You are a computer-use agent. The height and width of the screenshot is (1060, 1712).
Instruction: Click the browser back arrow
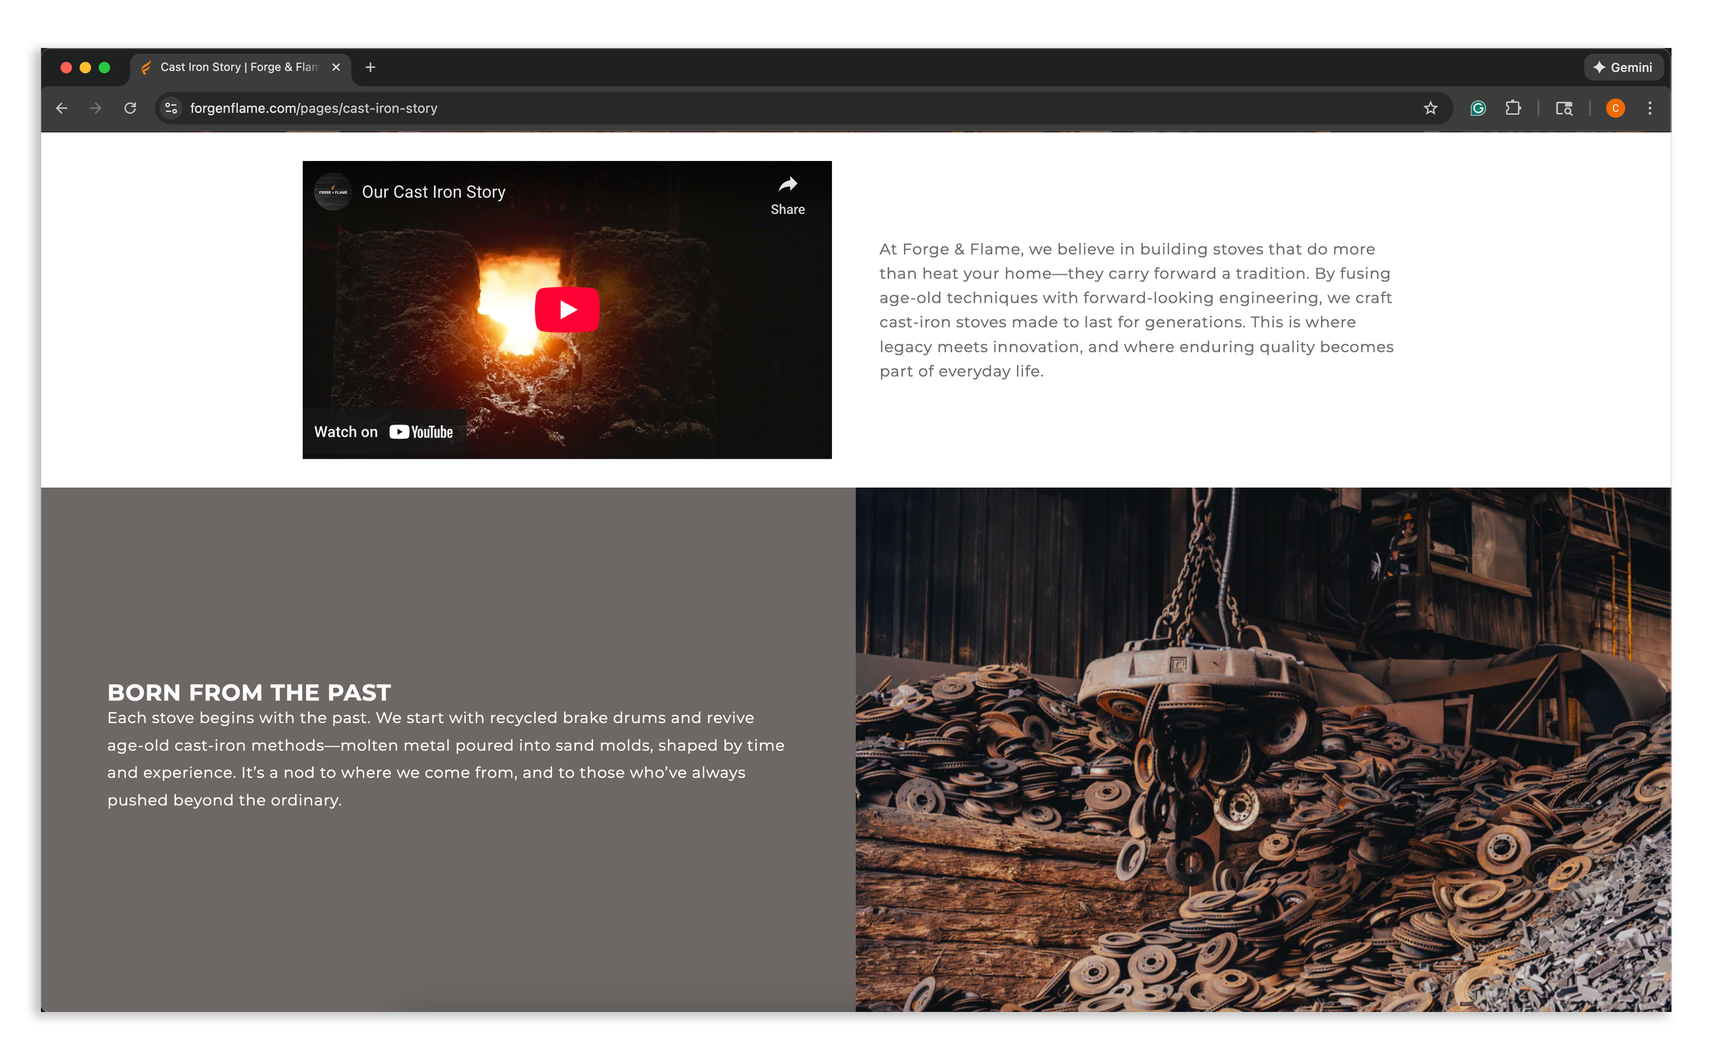coord(62,108)
